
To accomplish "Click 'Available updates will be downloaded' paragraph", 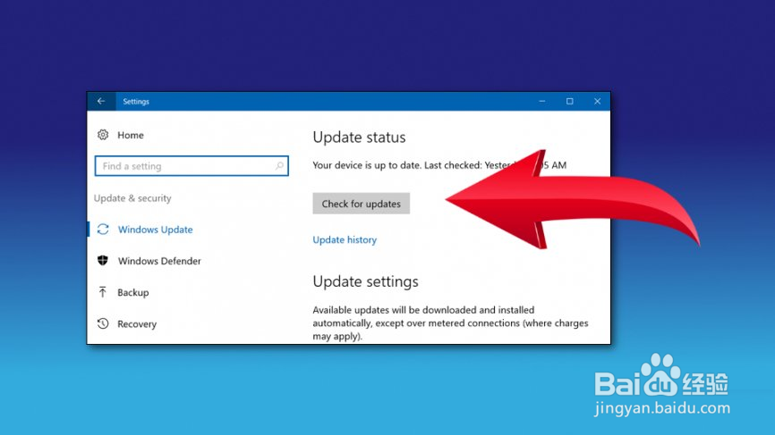I will click(450, 323).
